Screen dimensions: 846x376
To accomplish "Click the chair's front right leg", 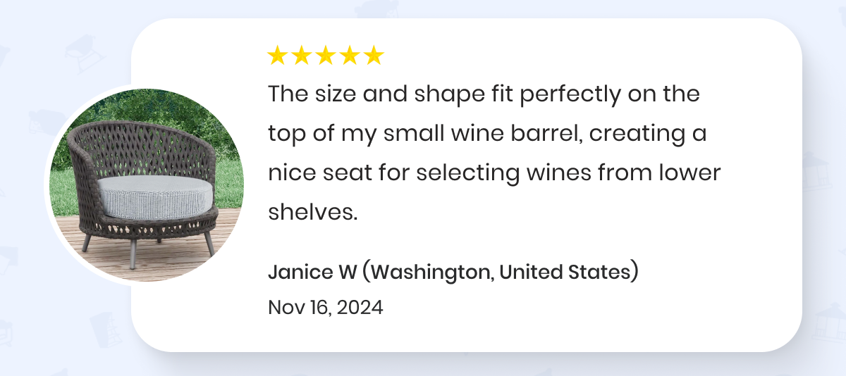I will point(209,243).
